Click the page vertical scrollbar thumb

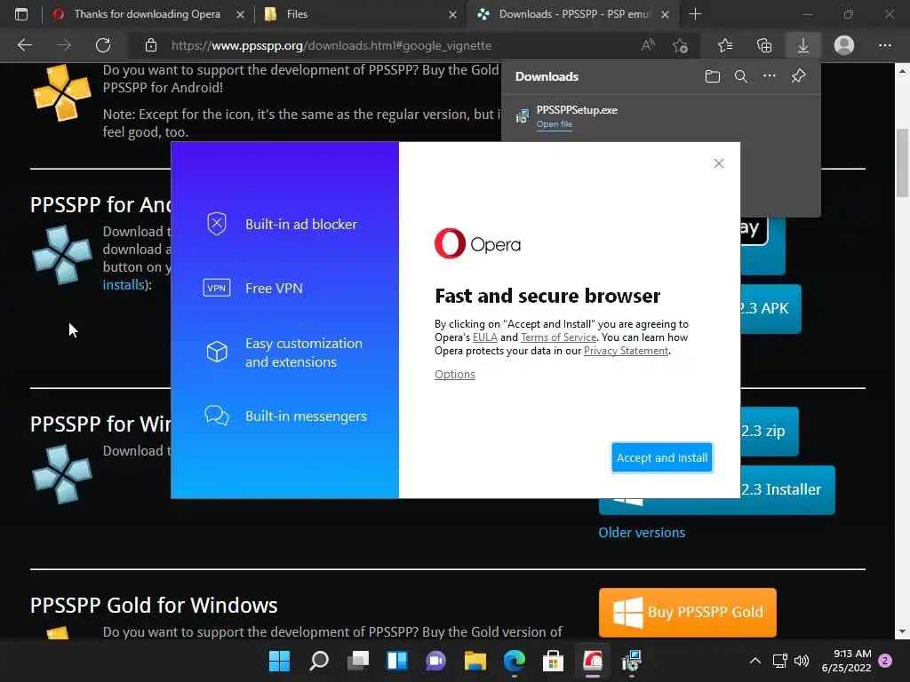click(x=902, y=163)
